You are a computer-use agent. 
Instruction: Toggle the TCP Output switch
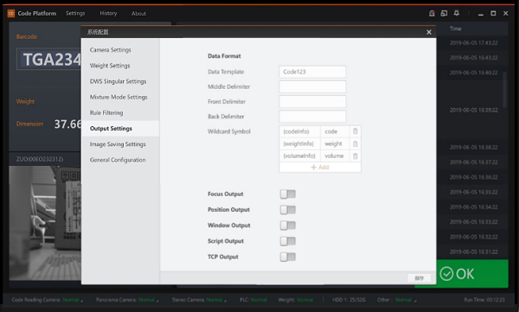[x=288, y=257]
